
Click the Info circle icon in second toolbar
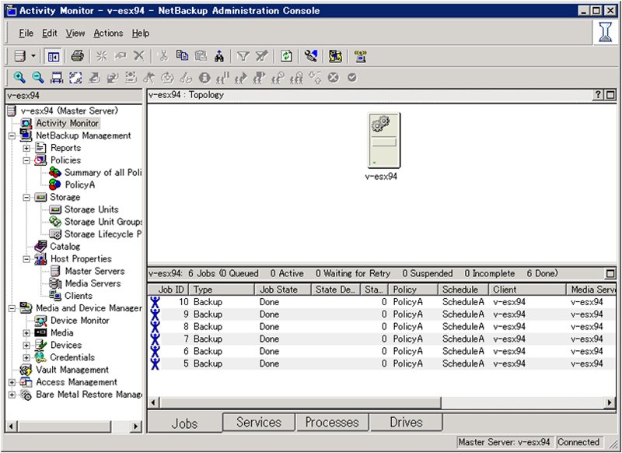204,78
